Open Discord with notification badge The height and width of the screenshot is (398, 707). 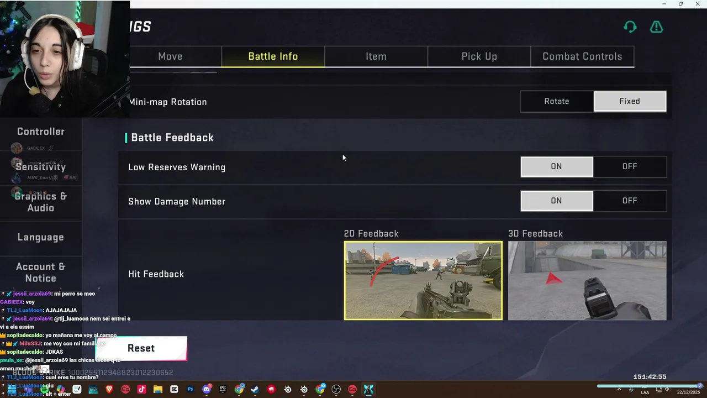(207, 390)
